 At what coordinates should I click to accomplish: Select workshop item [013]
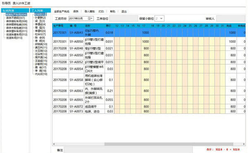point(14,38)
